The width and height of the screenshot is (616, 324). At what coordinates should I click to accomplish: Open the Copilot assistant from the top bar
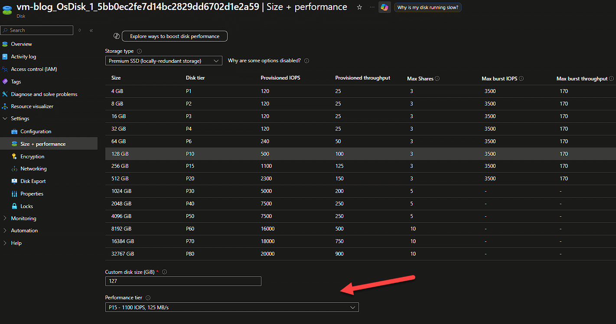point(385,7)
